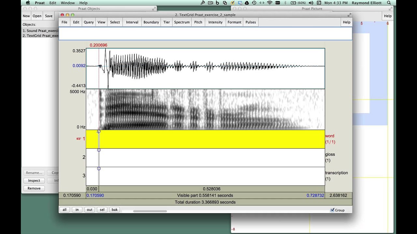Click the boundary circle on tier 2
This screenshot has height=234, width=417.
[x=99, y=150]
